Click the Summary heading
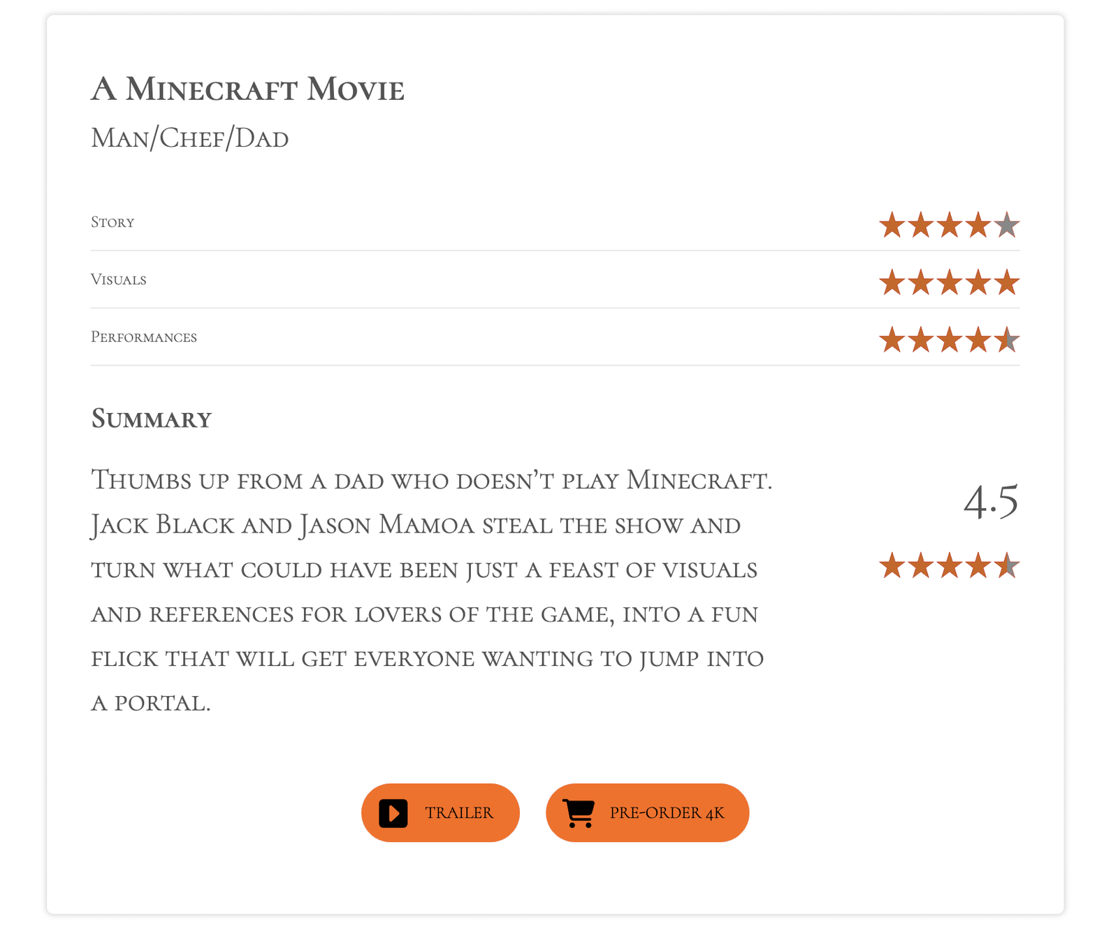1118x942 pixels. click(151, 419)
